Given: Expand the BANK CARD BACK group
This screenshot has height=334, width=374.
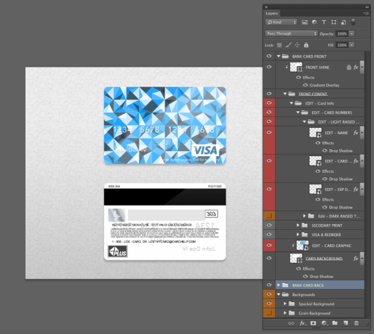Looking at the screenshot, I should point(279,285).
